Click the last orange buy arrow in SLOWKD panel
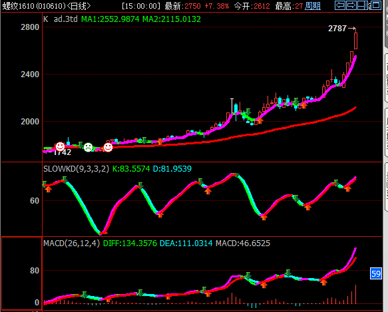Viewport: 388px width, 312px height. tap(347, 188)
